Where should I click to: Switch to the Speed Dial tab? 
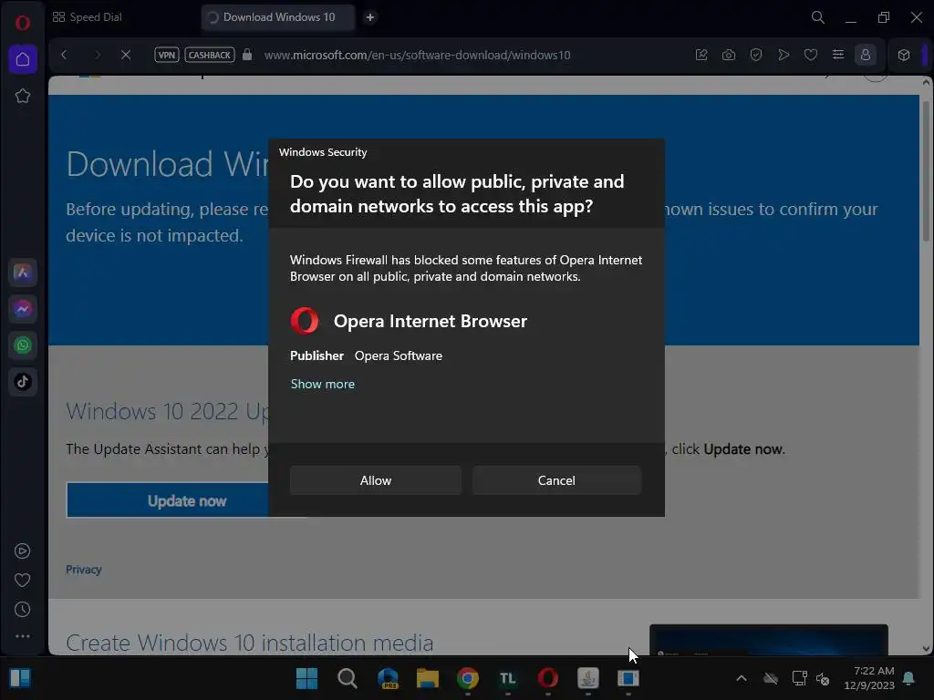(x=87, y=17)
